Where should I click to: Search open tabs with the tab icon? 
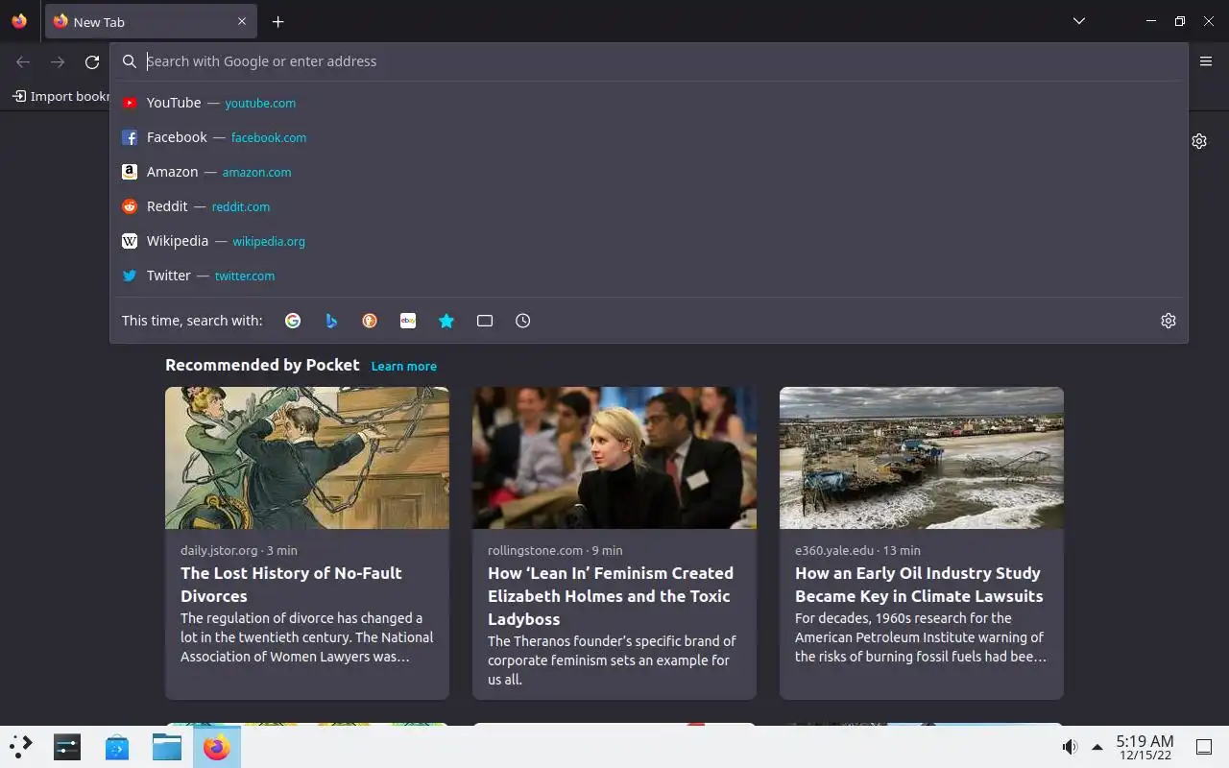(x=485, y=321)
